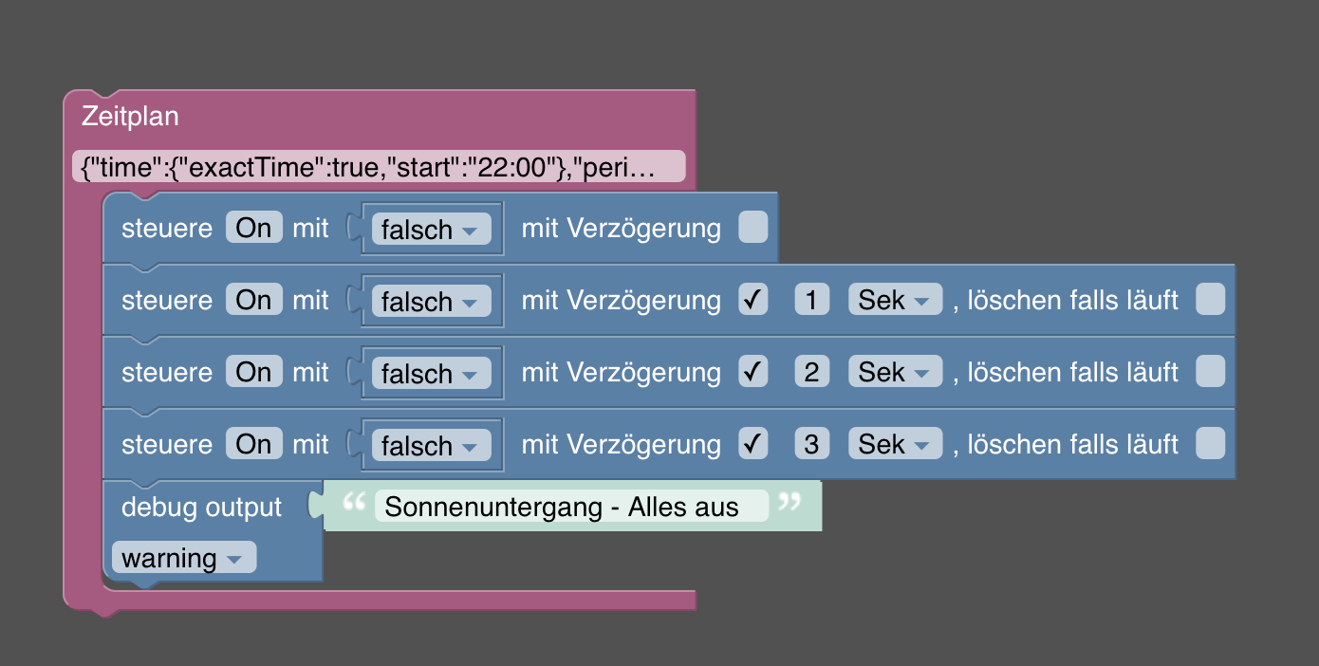This screenshot has width=1319, height=666.
Task: Open the Zeitplan schedule JSON field
Action: 379,167
